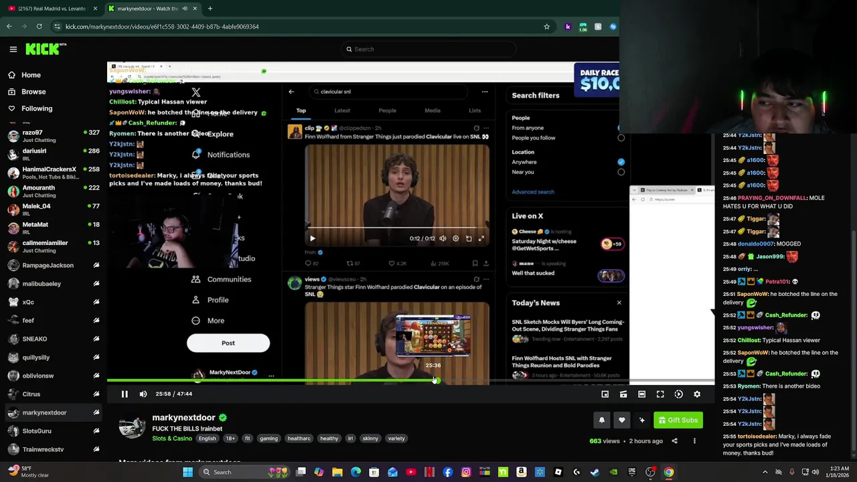The width and height of the screenshot is (857, 482).
Task: Open File Explorer from taskbar
Action: pyautogui.click(x=337, y=473)
